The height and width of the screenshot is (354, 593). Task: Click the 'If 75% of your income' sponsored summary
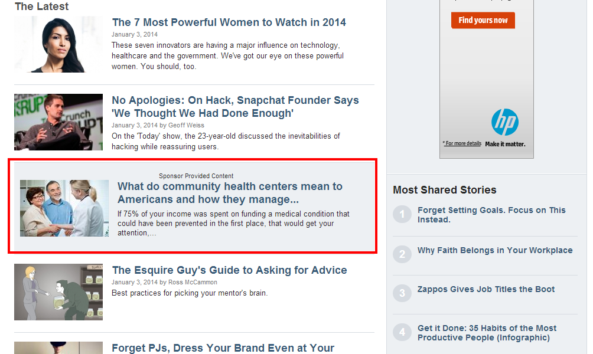coord(233,223)
